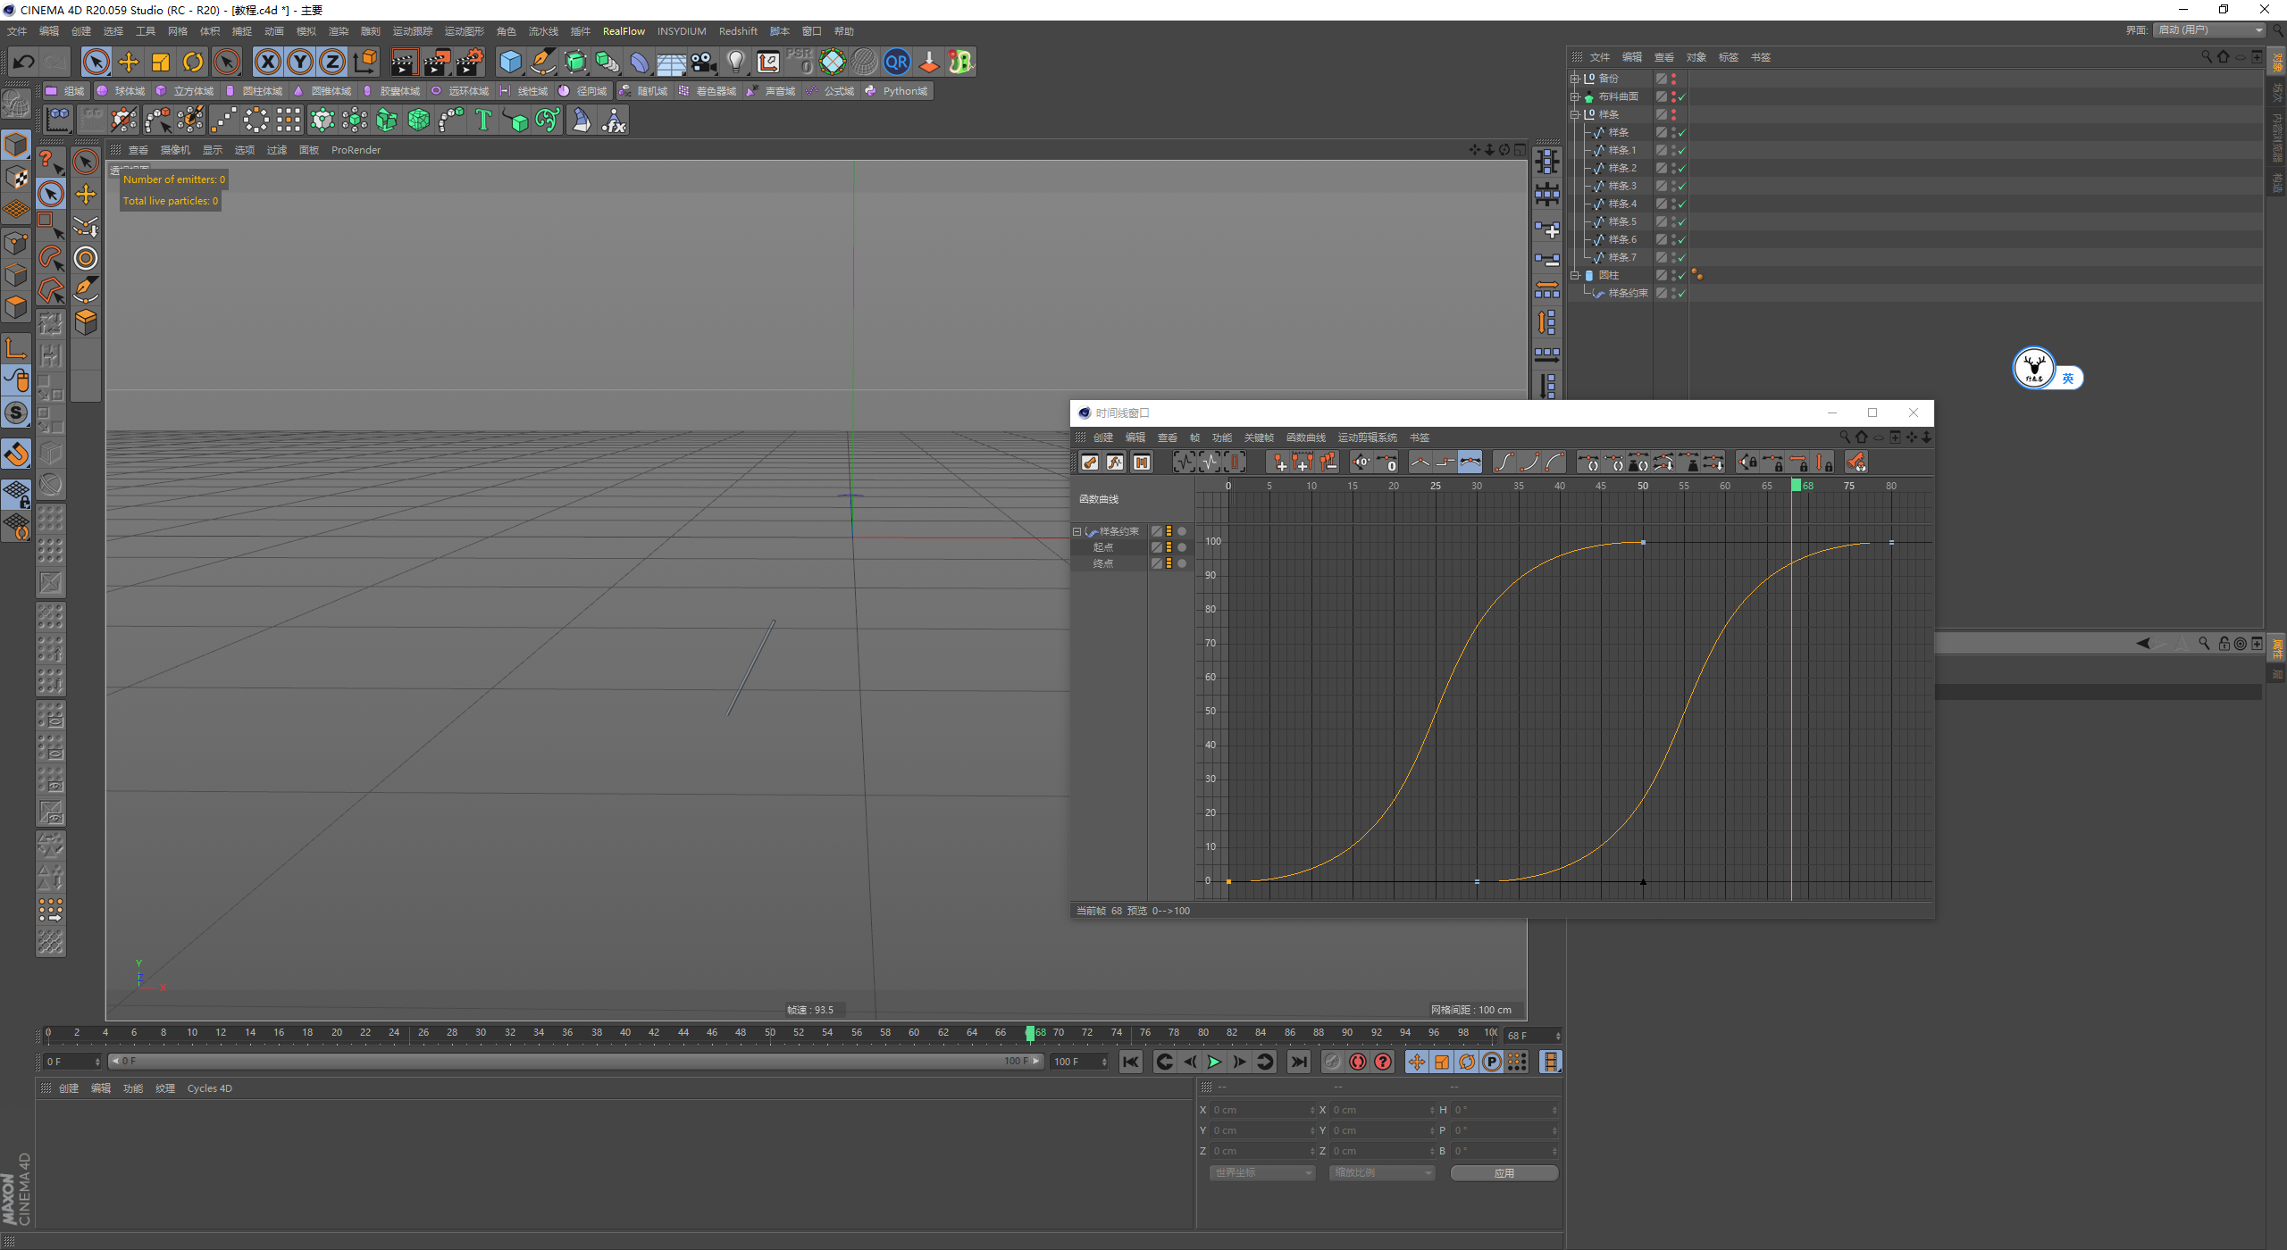Click the MoText T icon
Screen dimensions: 2287x1250
pyautogui.click(x=483, y=120)
